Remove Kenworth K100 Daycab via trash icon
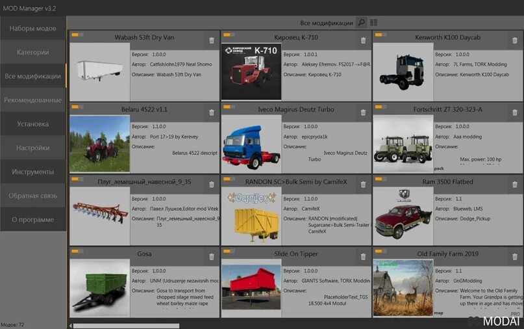The image size is (524, 329). point(515,40)
